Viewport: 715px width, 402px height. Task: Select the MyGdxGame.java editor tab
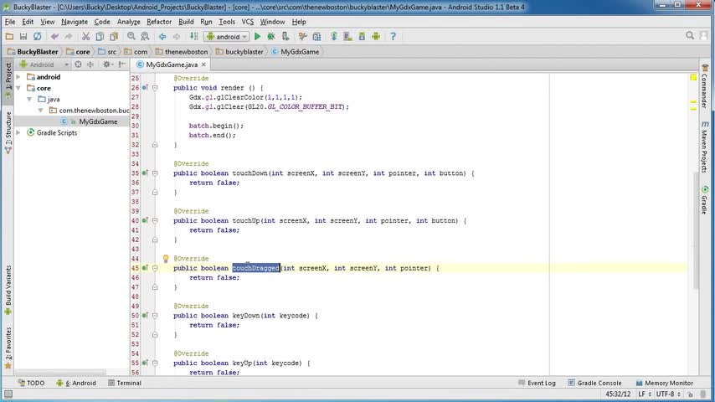coord(172,64)
